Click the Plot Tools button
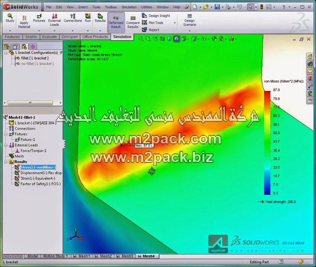The image size is (316, 267). pyautogui.click(x=152, y=23)
